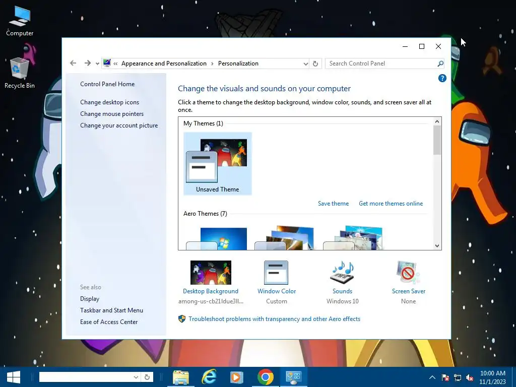This screenshot has width=516, height=387.
Task: Show hidden tray icons chevron
Action: click(x=432, y=377)
